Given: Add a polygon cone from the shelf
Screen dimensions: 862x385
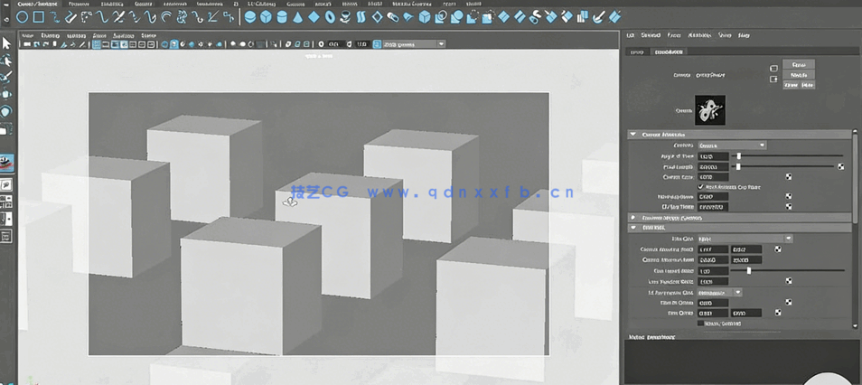Looking at the screenshot, I should [298, 17].
